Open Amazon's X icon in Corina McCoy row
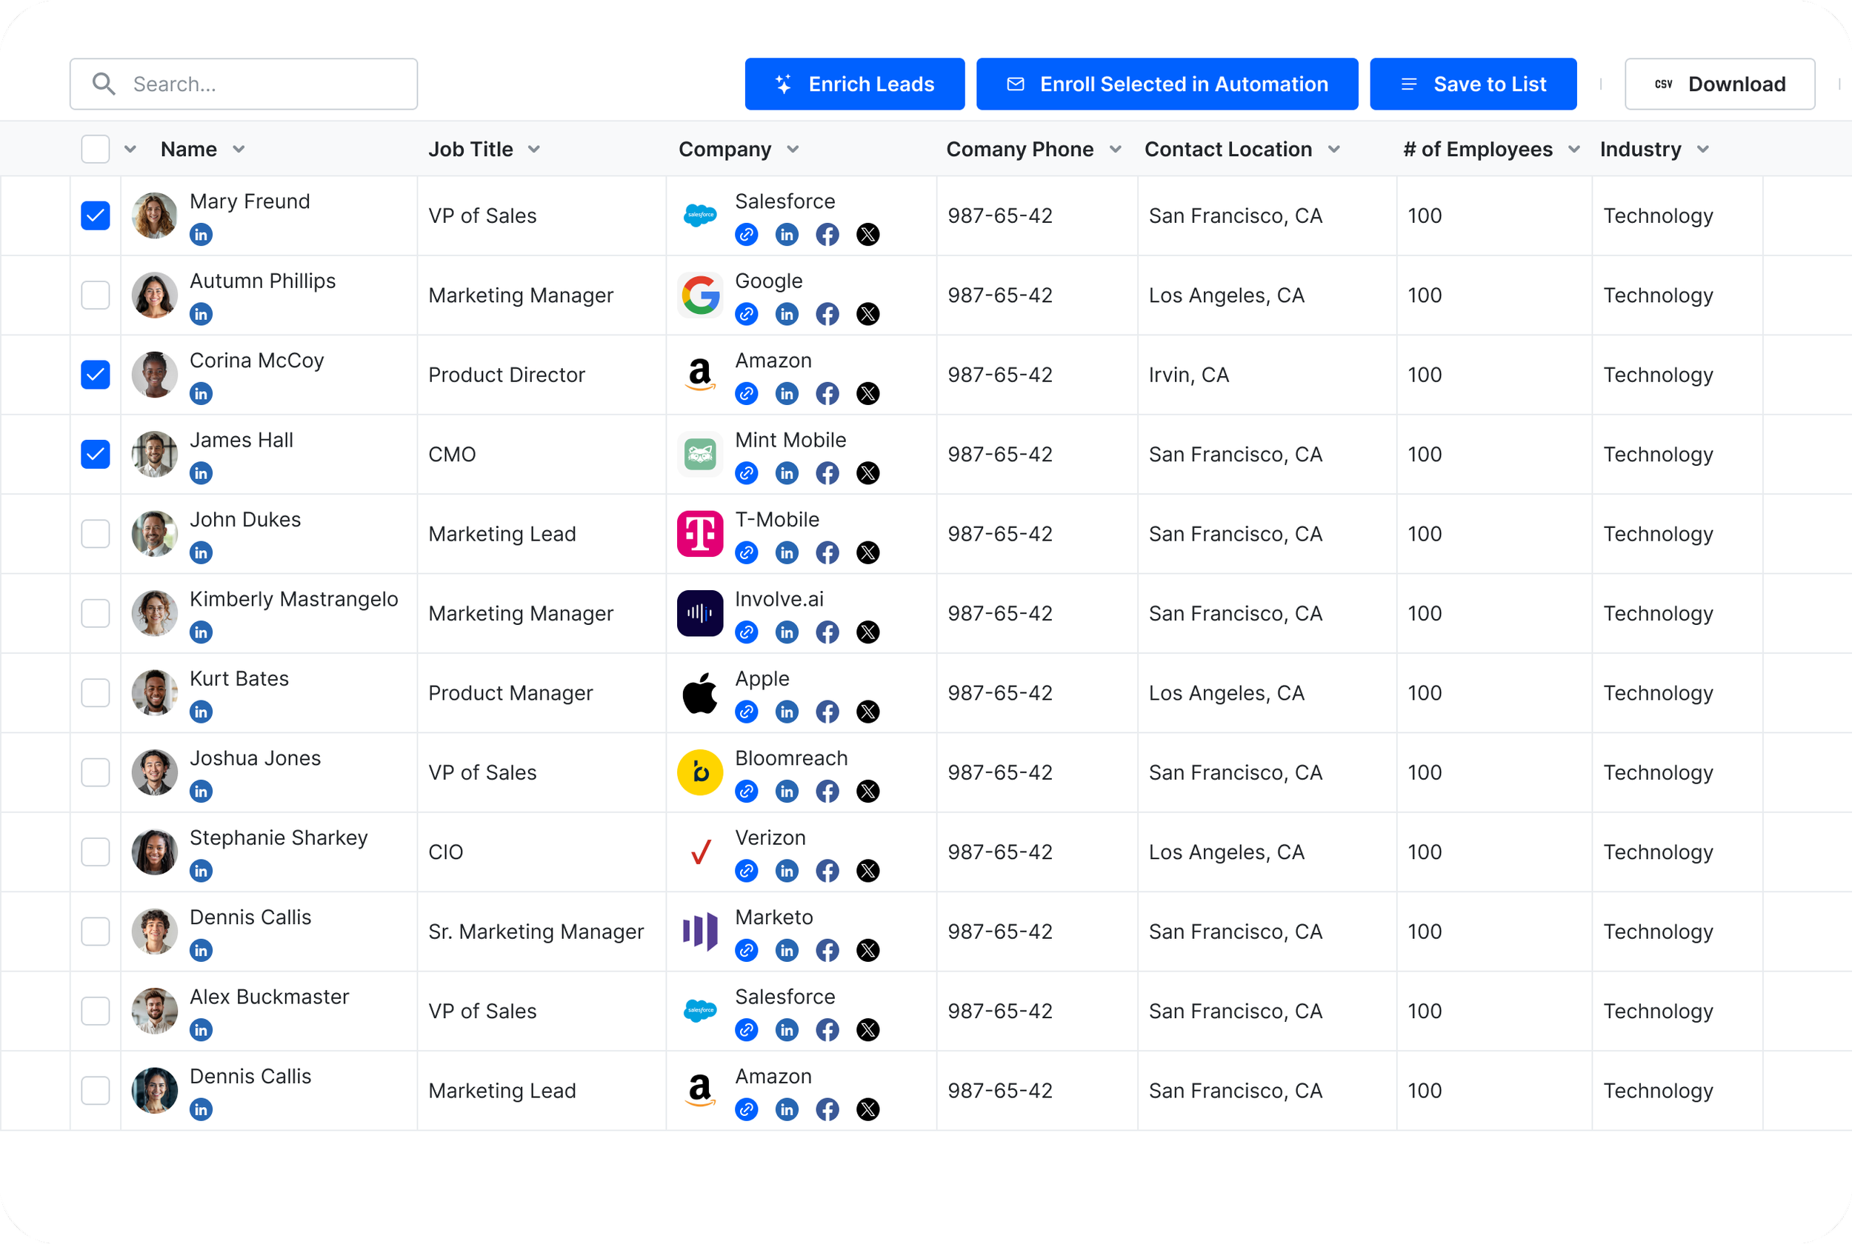The image size is (1852, 1244). 868,393
